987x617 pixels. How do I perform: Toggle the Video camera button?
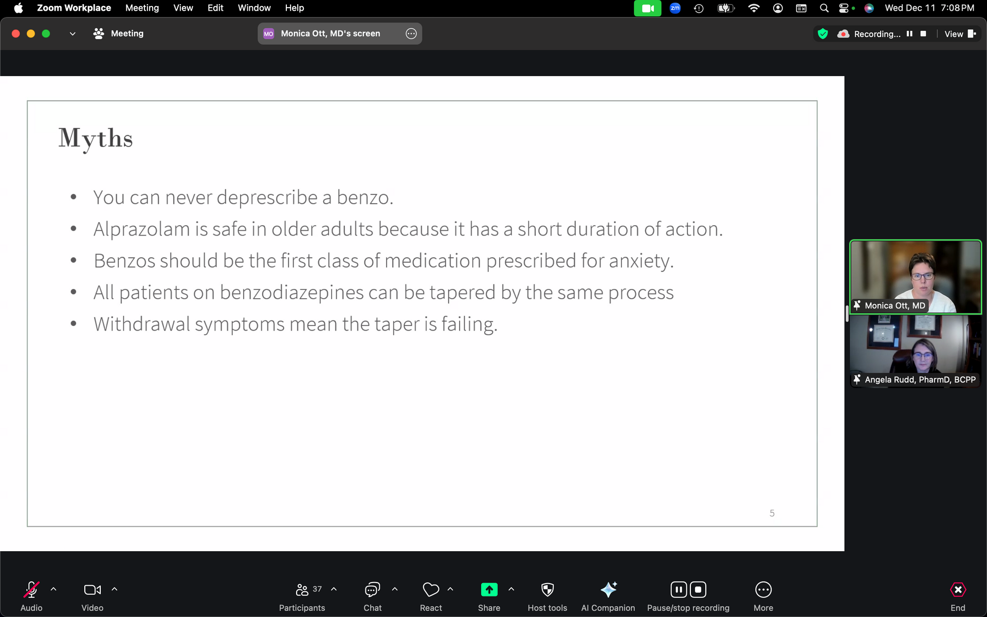[x=92, y=590]
